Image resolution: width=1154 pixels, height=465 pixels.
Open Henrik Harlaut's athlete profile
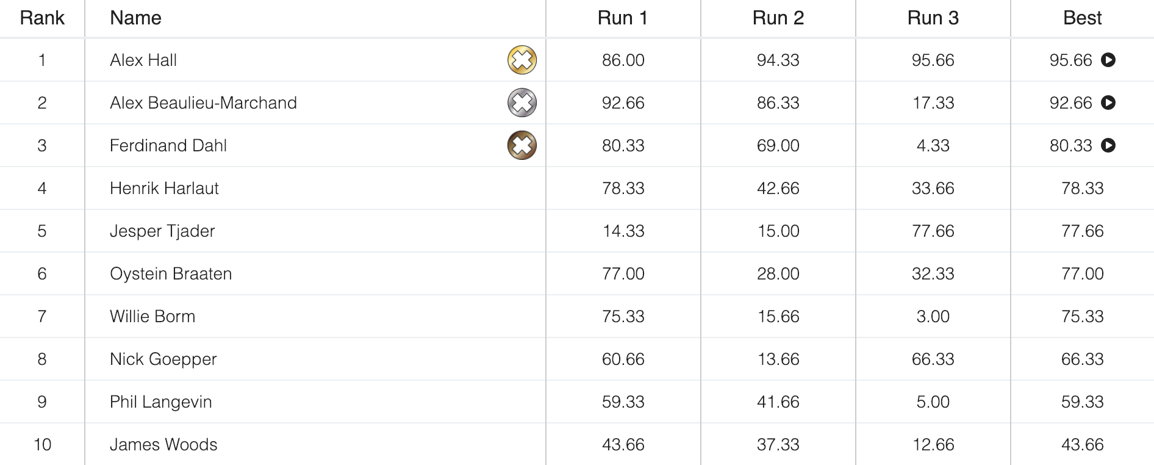pyautogui.click(x=164, y=188)
